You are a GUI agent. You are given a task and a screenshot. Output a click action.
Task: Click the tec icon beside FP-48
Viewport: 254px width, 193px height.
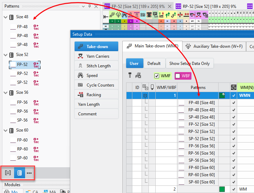pyautogui.click(x=36, y=27)
